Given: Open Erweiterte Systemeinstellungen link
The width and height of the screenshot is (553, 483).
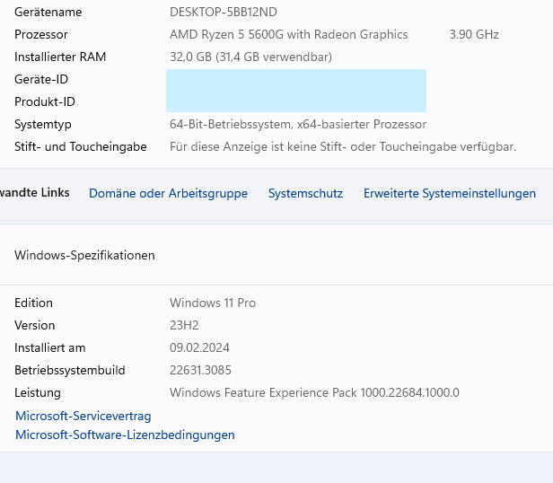Looking at the screenshot, I should (450, 194).
